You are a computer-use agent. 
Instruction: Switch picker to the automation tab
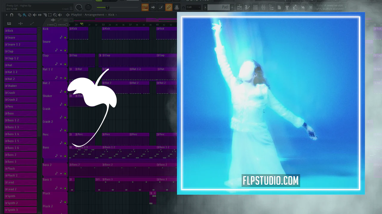tap(32, 23)
